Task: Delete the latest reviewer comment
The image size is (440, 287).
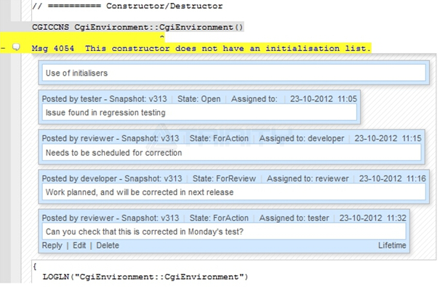Action: tap(108, 245)
